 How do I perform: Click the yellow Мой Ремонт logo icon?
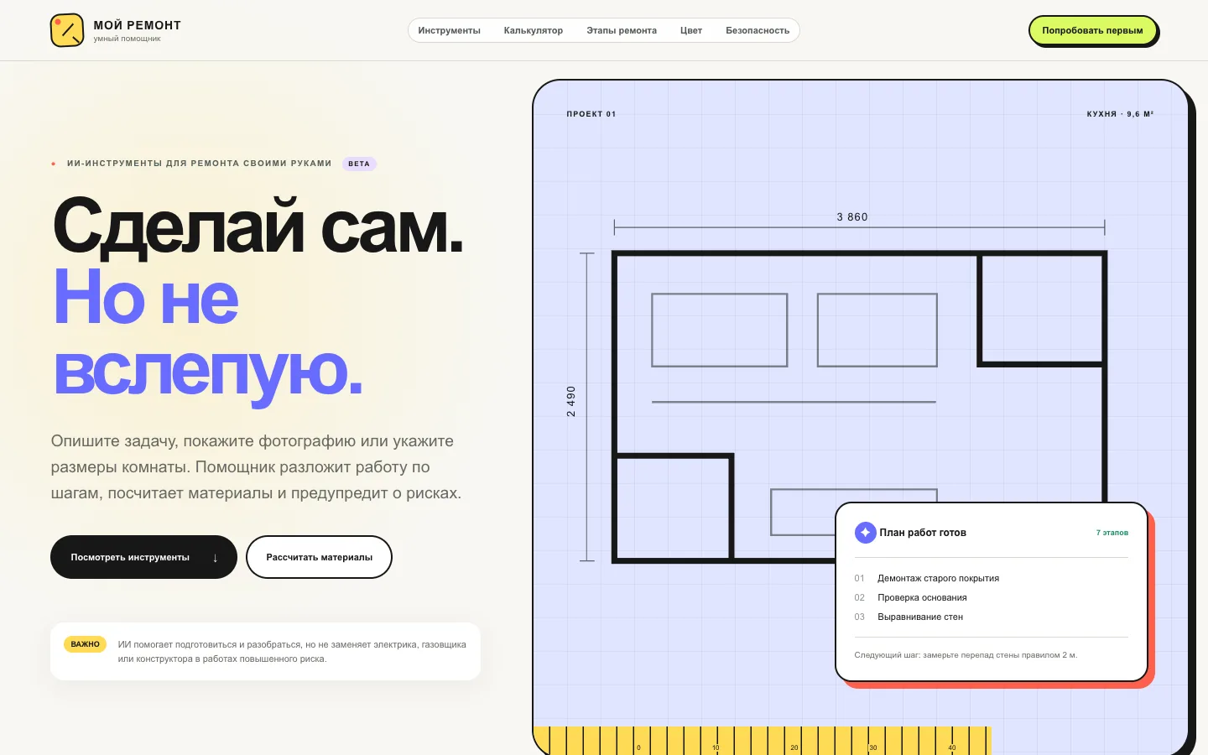click(x=67, y=30)
